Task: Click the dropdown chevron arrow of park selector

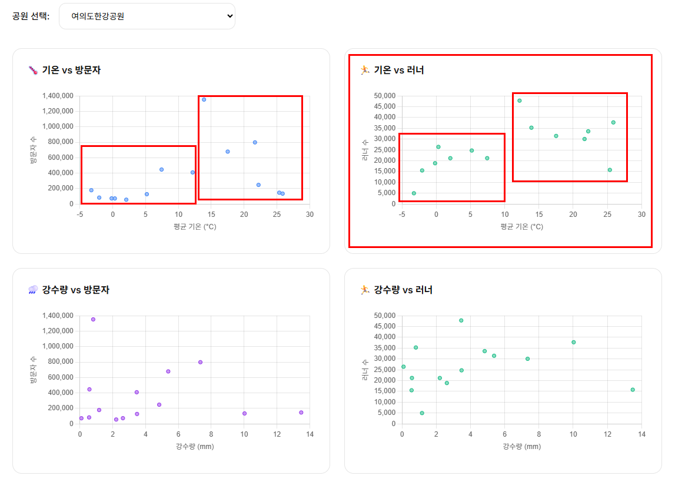Action: (x=230, y=16)
